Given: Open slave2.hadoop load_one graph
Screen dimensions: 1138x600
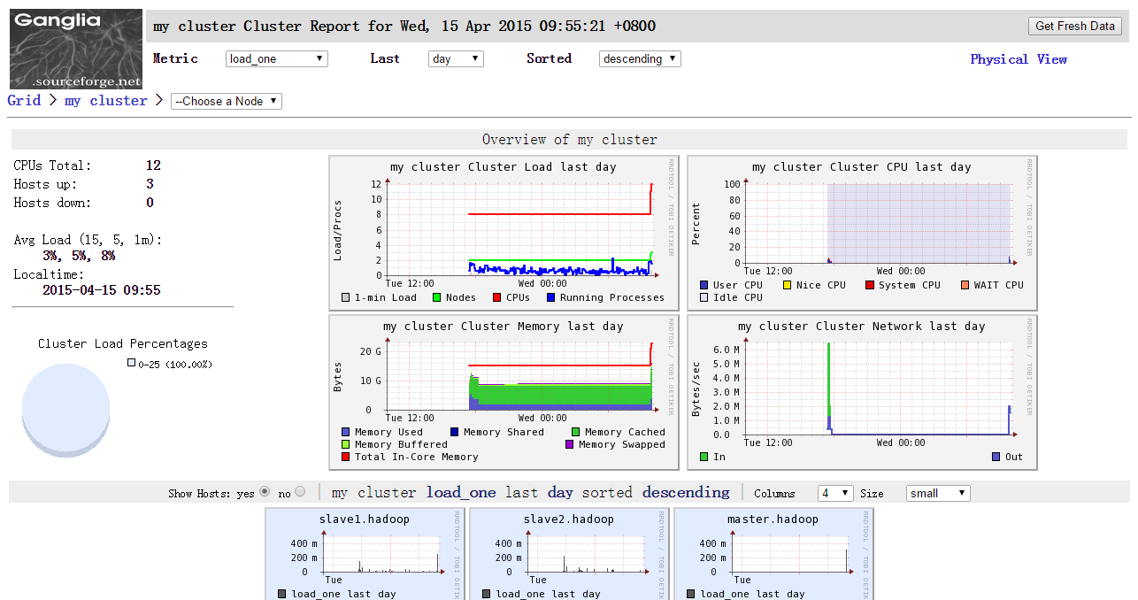Looking at the screenshot, I should pyautogui.click(x=570, y=554).
